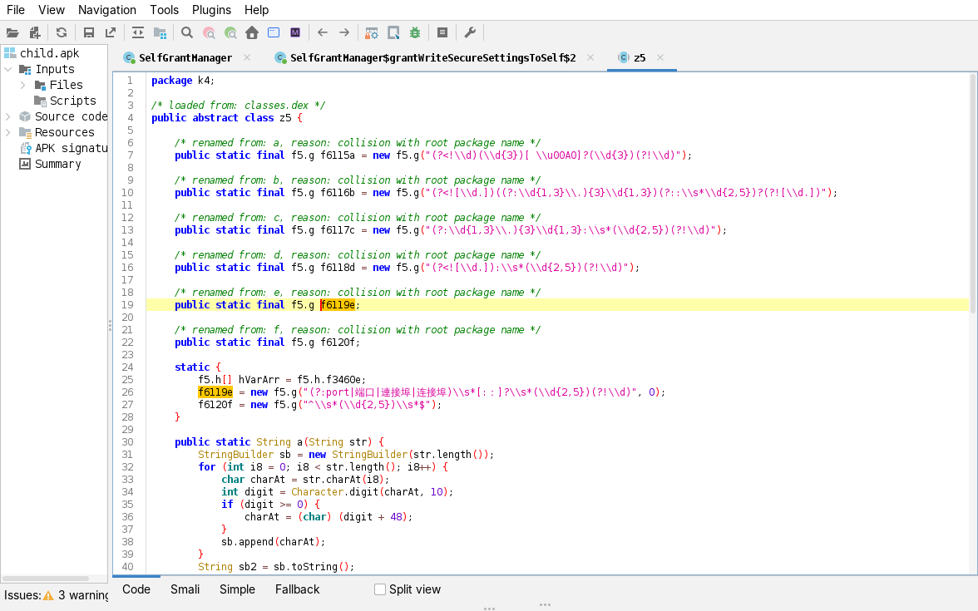
Task: Click the Files folder icon in the tree
Action: tap(41, 85)
